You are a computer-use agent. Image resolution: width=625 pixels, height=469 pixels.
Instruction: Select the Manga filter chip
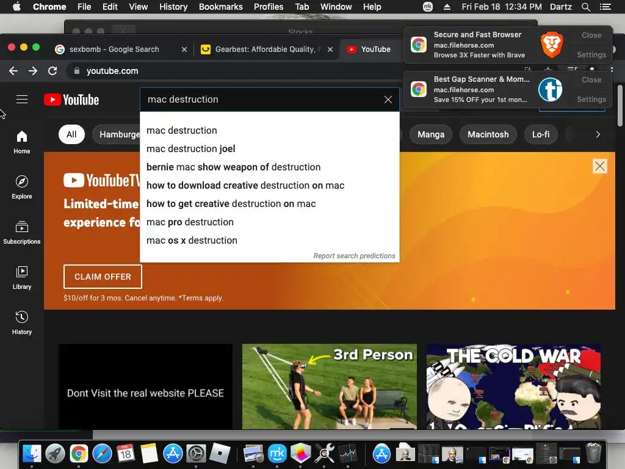(431, 134)
